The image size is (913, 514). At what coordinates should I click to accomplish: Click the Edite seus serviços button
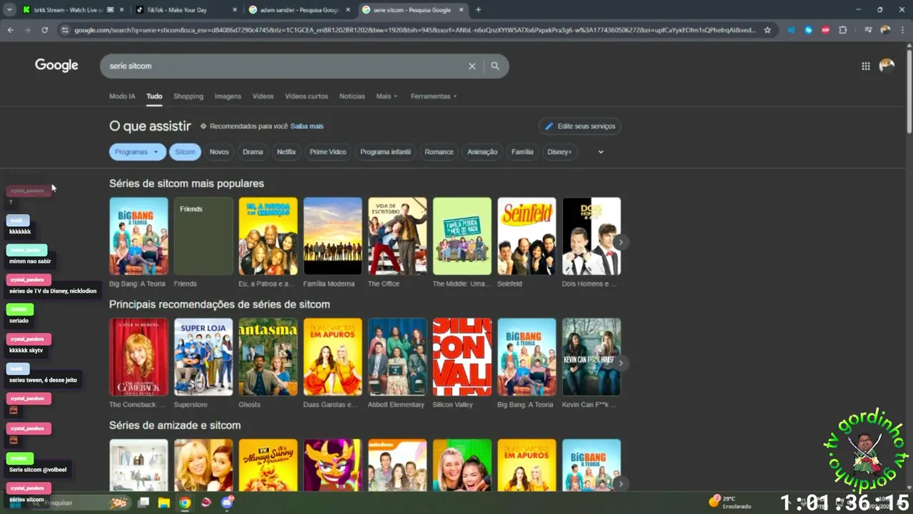pyautogui.click(x=580, y=126)
